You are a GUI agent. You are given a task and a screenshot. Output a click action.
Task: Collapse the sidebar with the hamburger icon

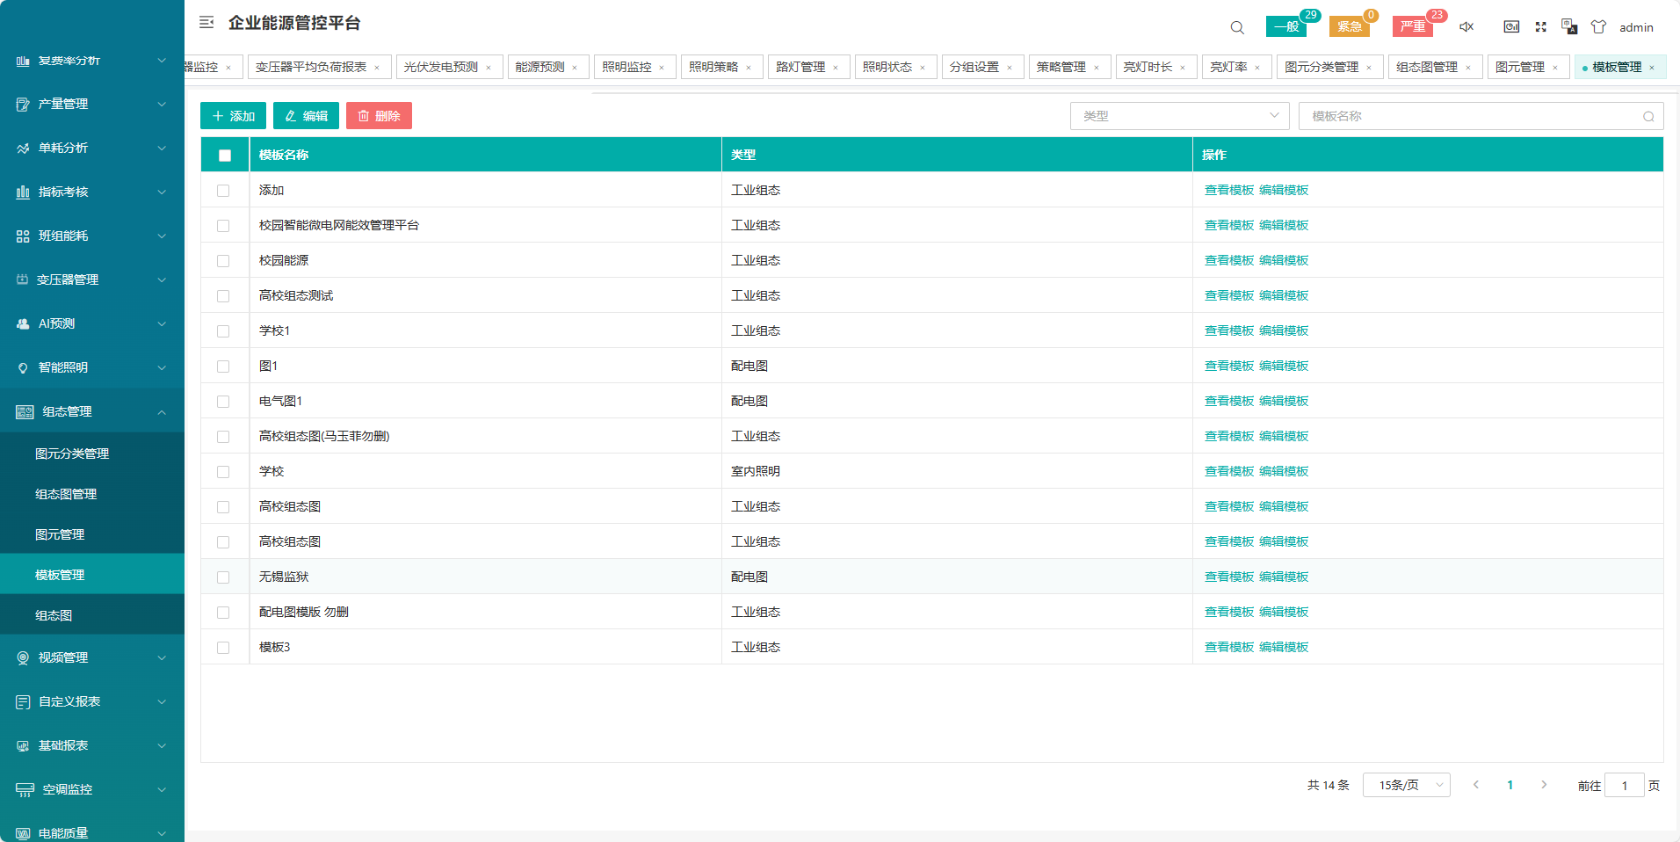[x=206, y=23]
